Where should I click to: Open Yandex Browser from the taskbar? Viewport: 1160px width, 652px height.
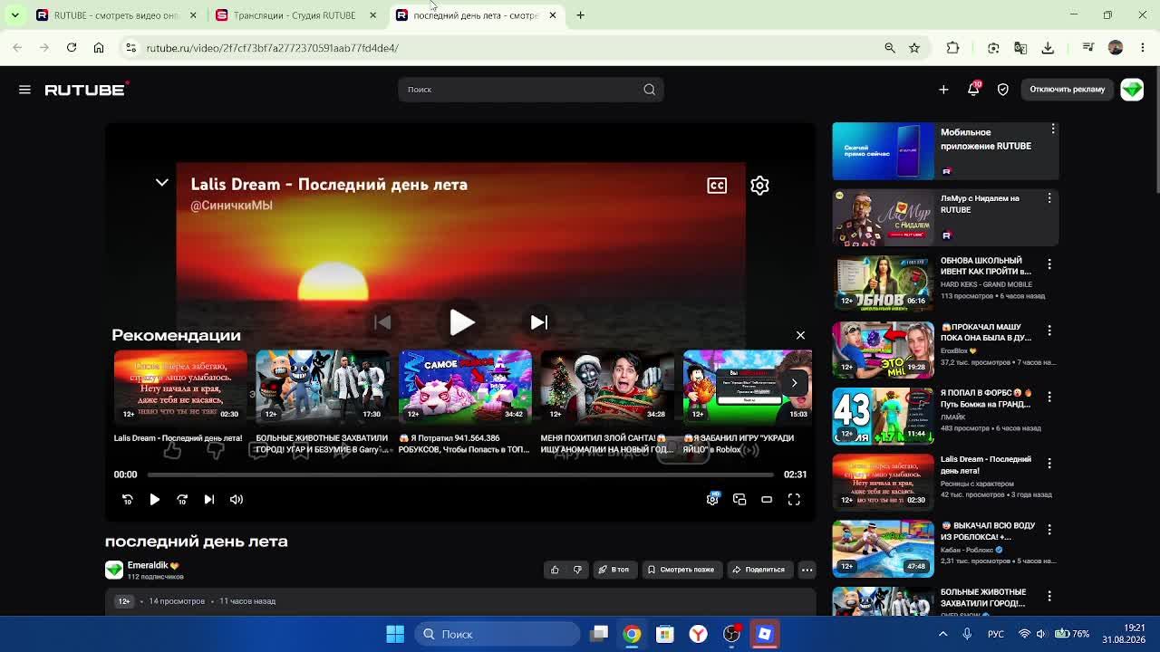point(698,634)
